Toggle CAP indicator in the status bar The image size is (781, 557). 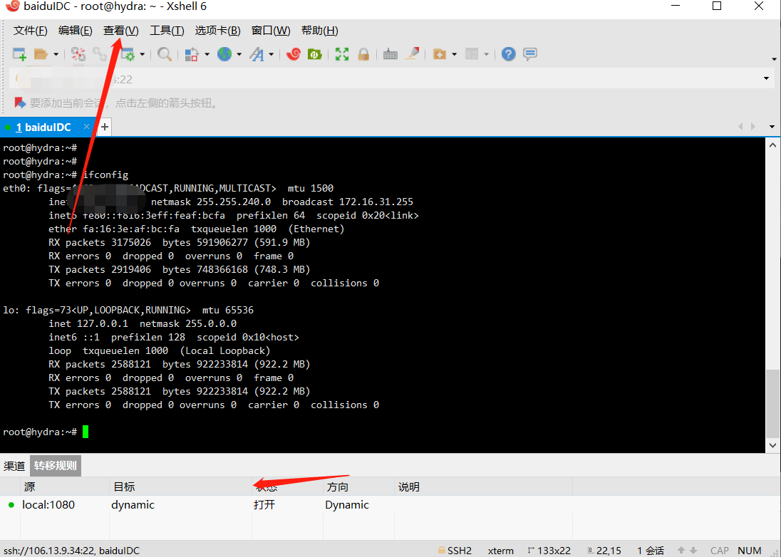click(x=719, y=550)
